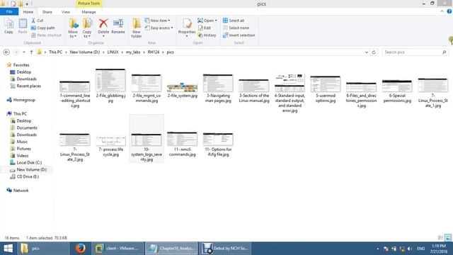This screenshot has height=255, width=453.
Task: Open file Properties
Action: pyautogui.click(x=187, y=28)
